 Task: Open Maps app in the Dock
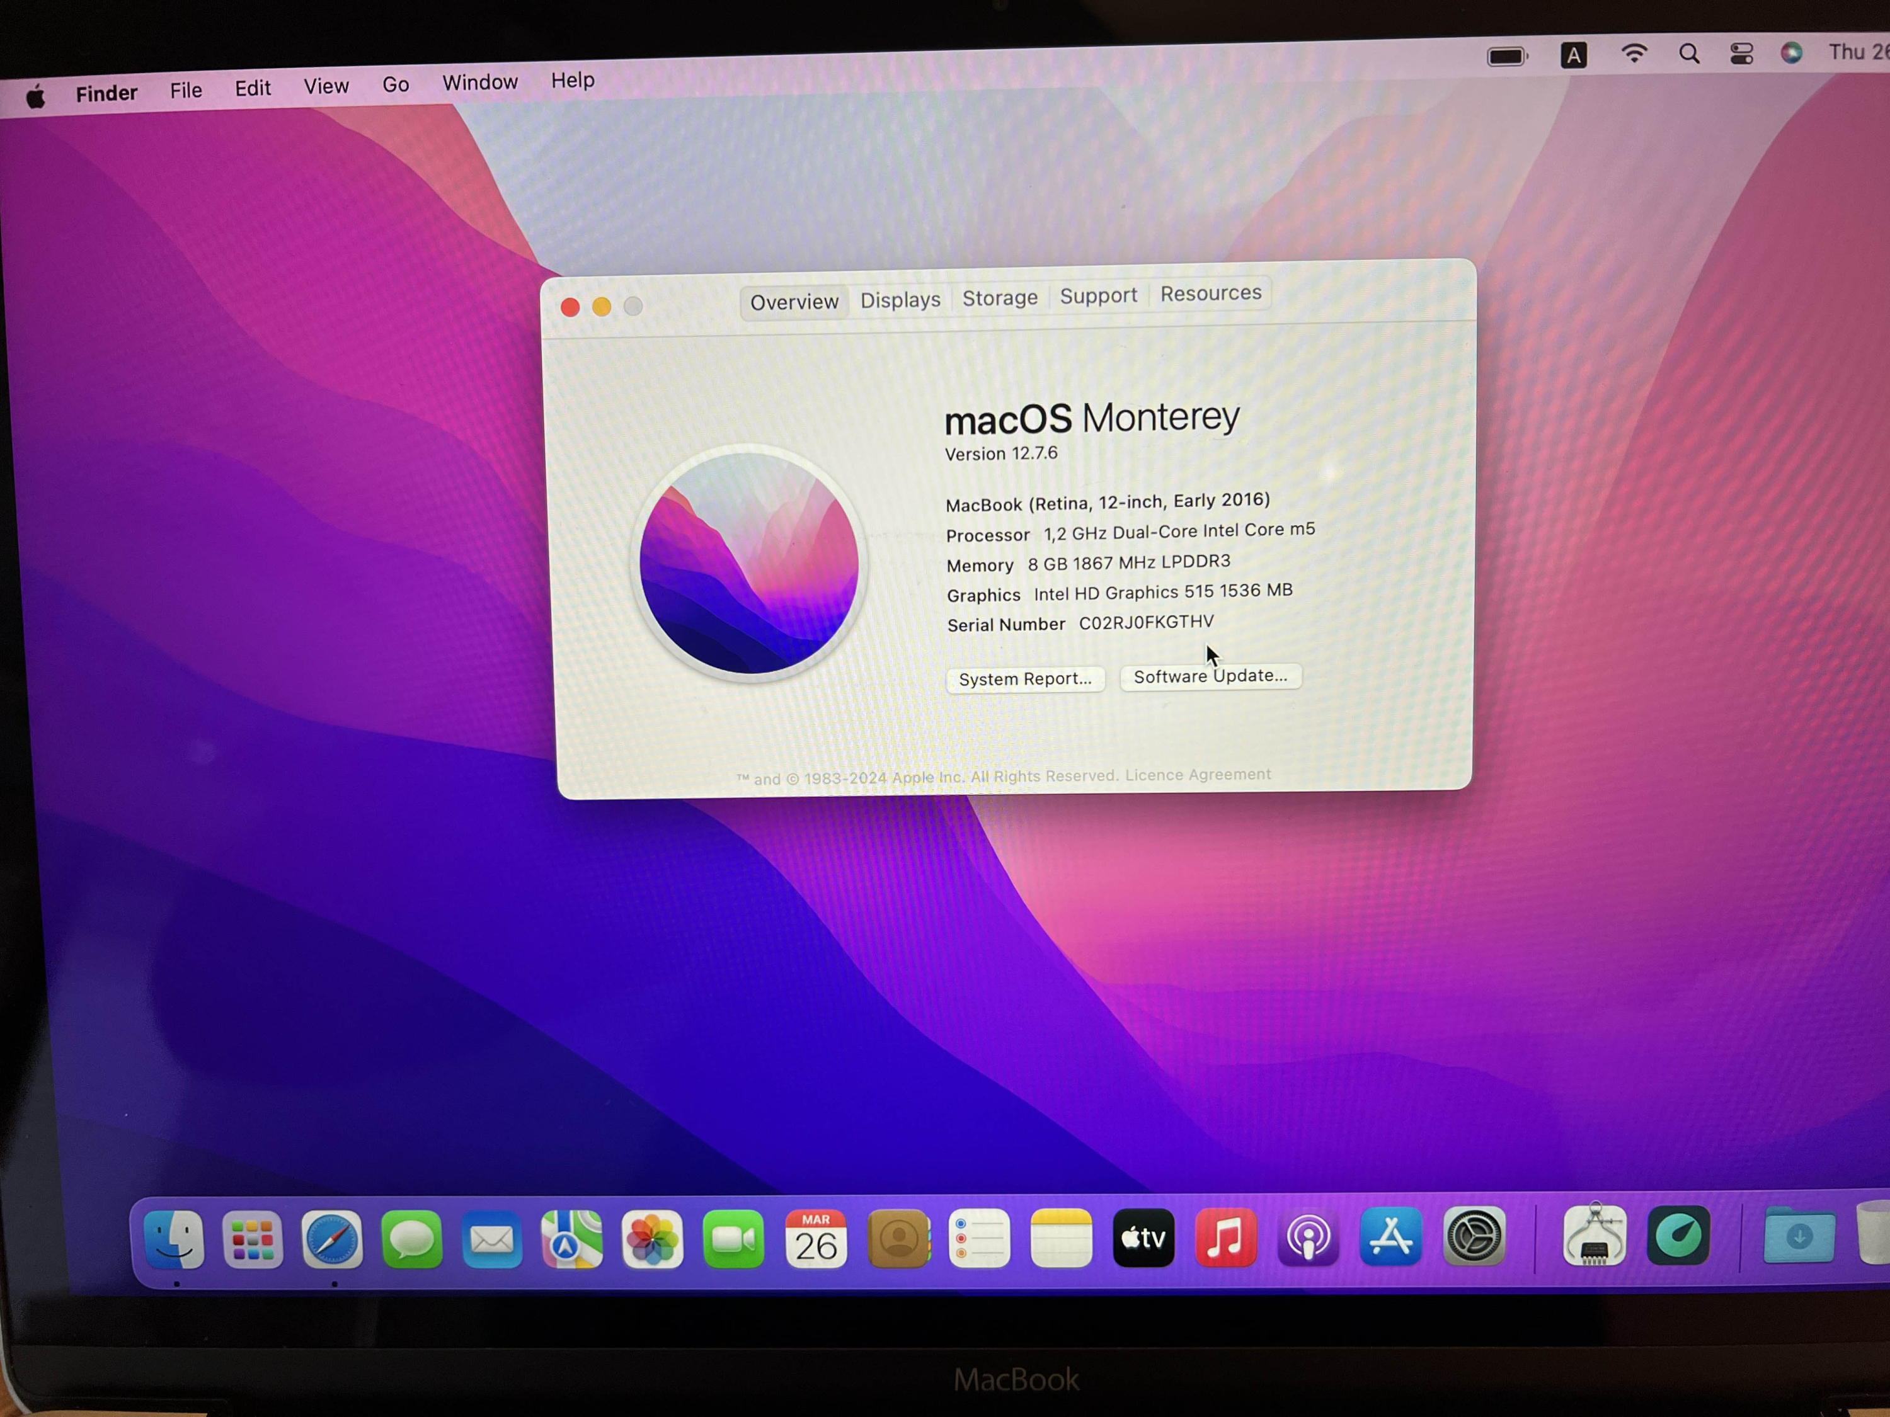coord(571,1239)
